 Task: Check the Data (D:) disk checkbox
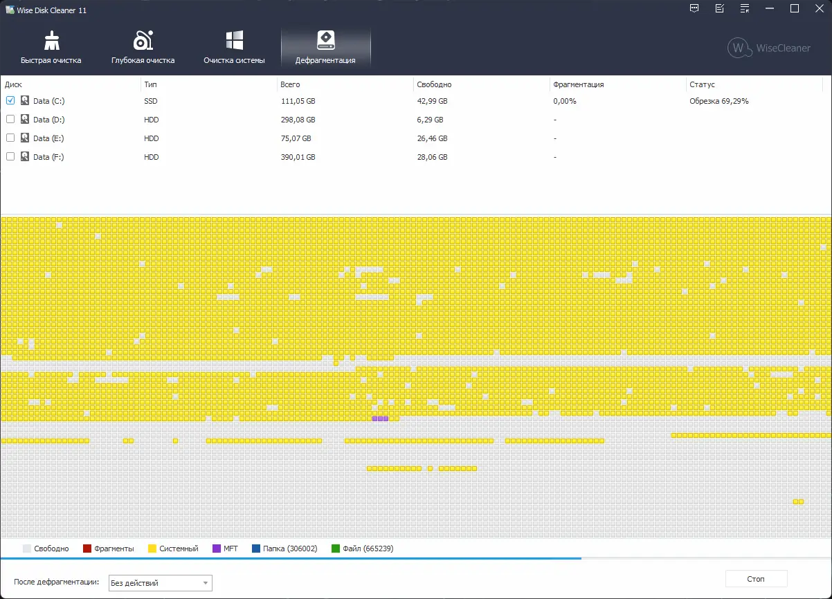pyautogui.click(x=10, y=120)
